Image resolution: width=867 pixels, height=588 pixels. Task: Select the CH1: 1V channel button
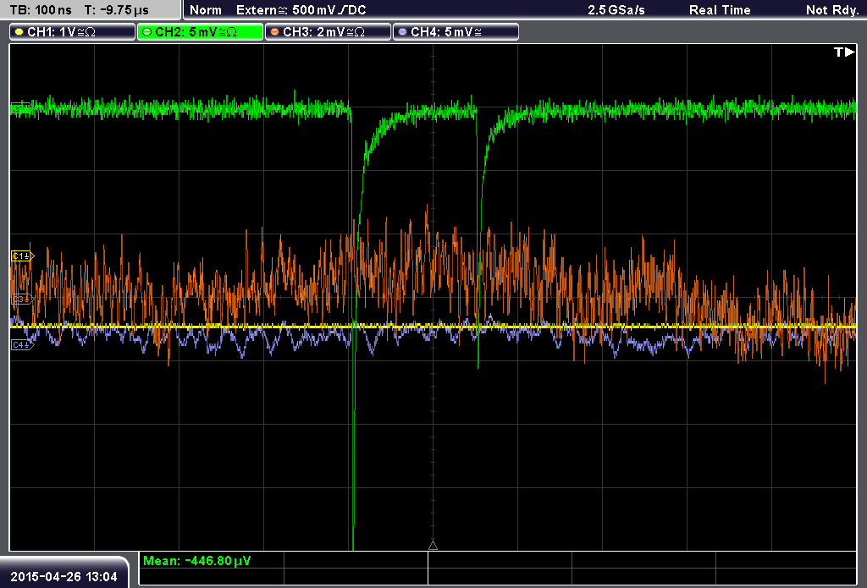[x=73, y=32]
